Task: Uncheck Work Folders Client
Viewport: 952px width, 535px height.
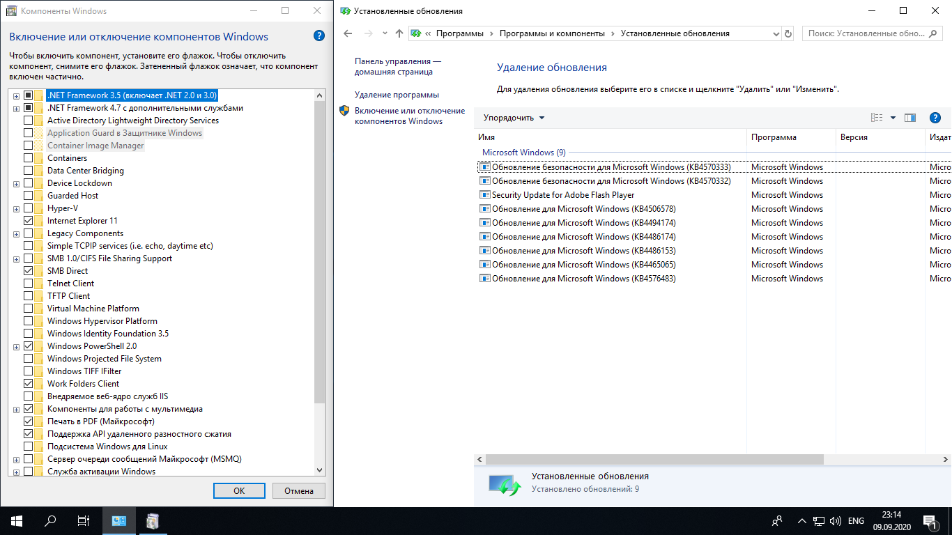Action: [x=29, y=384]
